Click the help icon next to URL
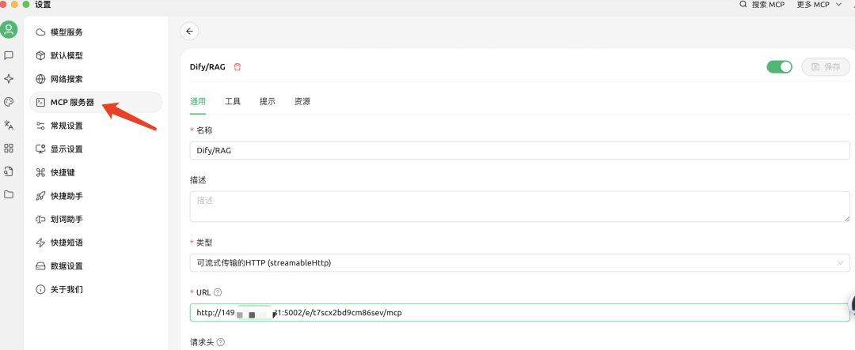The width and height of the screenshot is (855, 350). (x=218, y=292)
